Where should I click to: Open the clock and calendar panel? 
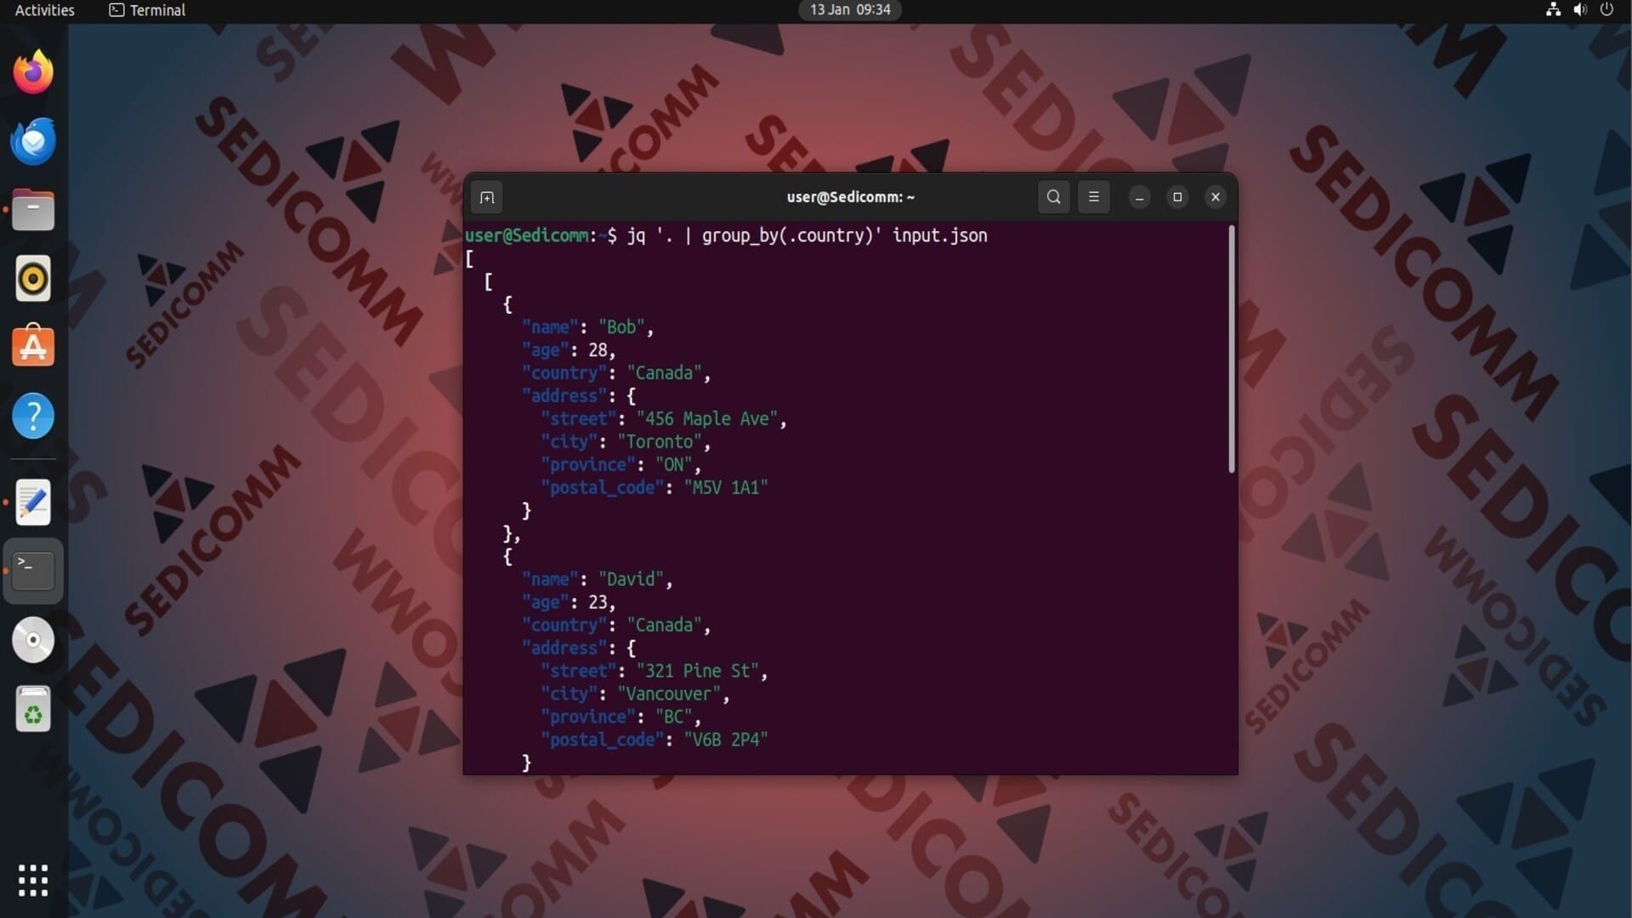click(849, 10)
